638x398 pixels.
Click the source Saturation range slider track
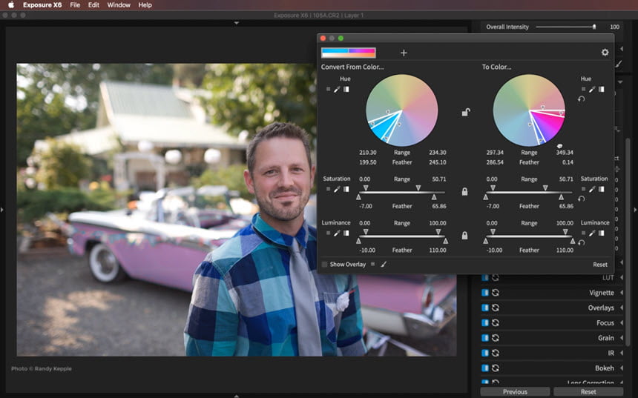point(401,192)
